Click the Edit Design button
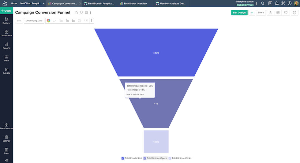This screenshot has width=300, height=163. pyautogui.click(x=239, y=13)
